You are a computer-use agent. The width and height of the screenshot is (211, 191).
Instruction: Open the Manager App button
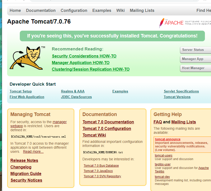[x=196, y=59]
